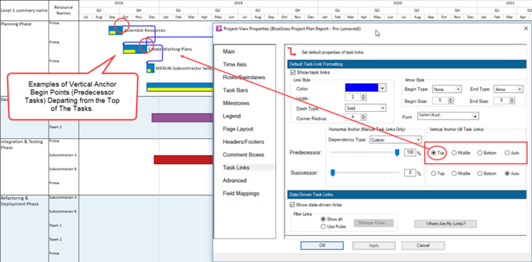Select the MERLIN Subcontractor Selection task bar
This screenshot has height=262, width=532.
150,68
